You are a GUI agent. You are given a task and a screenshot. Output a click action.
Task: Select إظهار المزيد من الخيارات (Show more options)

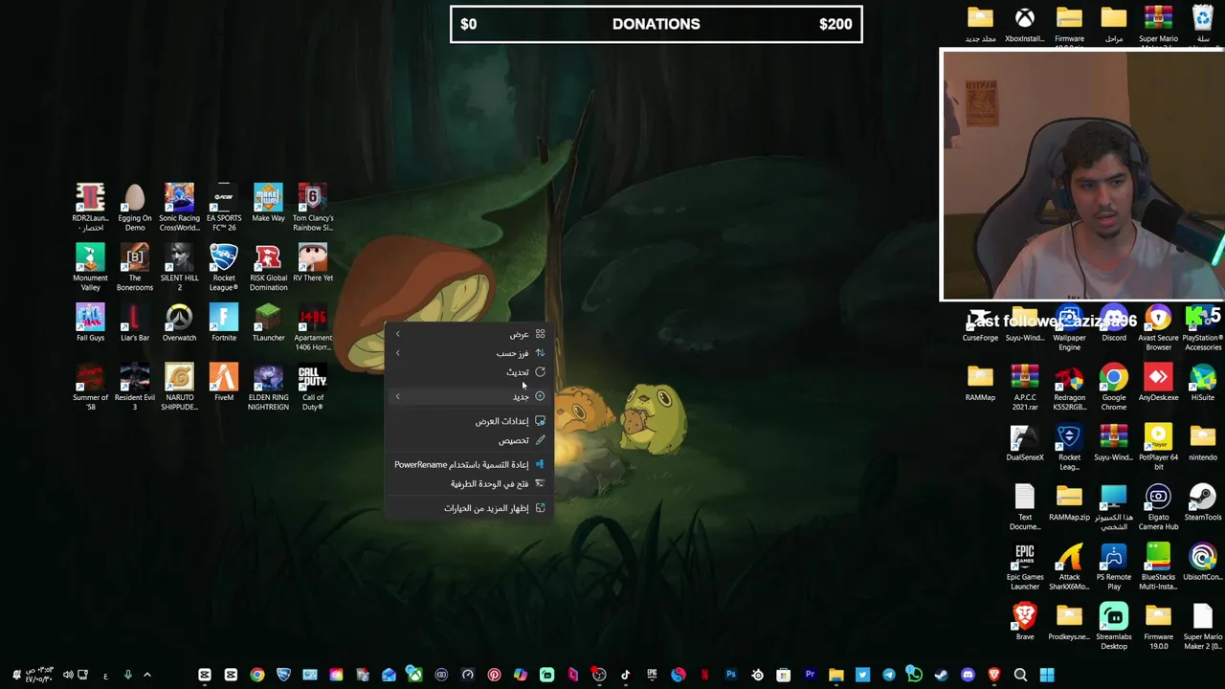click(469, 508)
